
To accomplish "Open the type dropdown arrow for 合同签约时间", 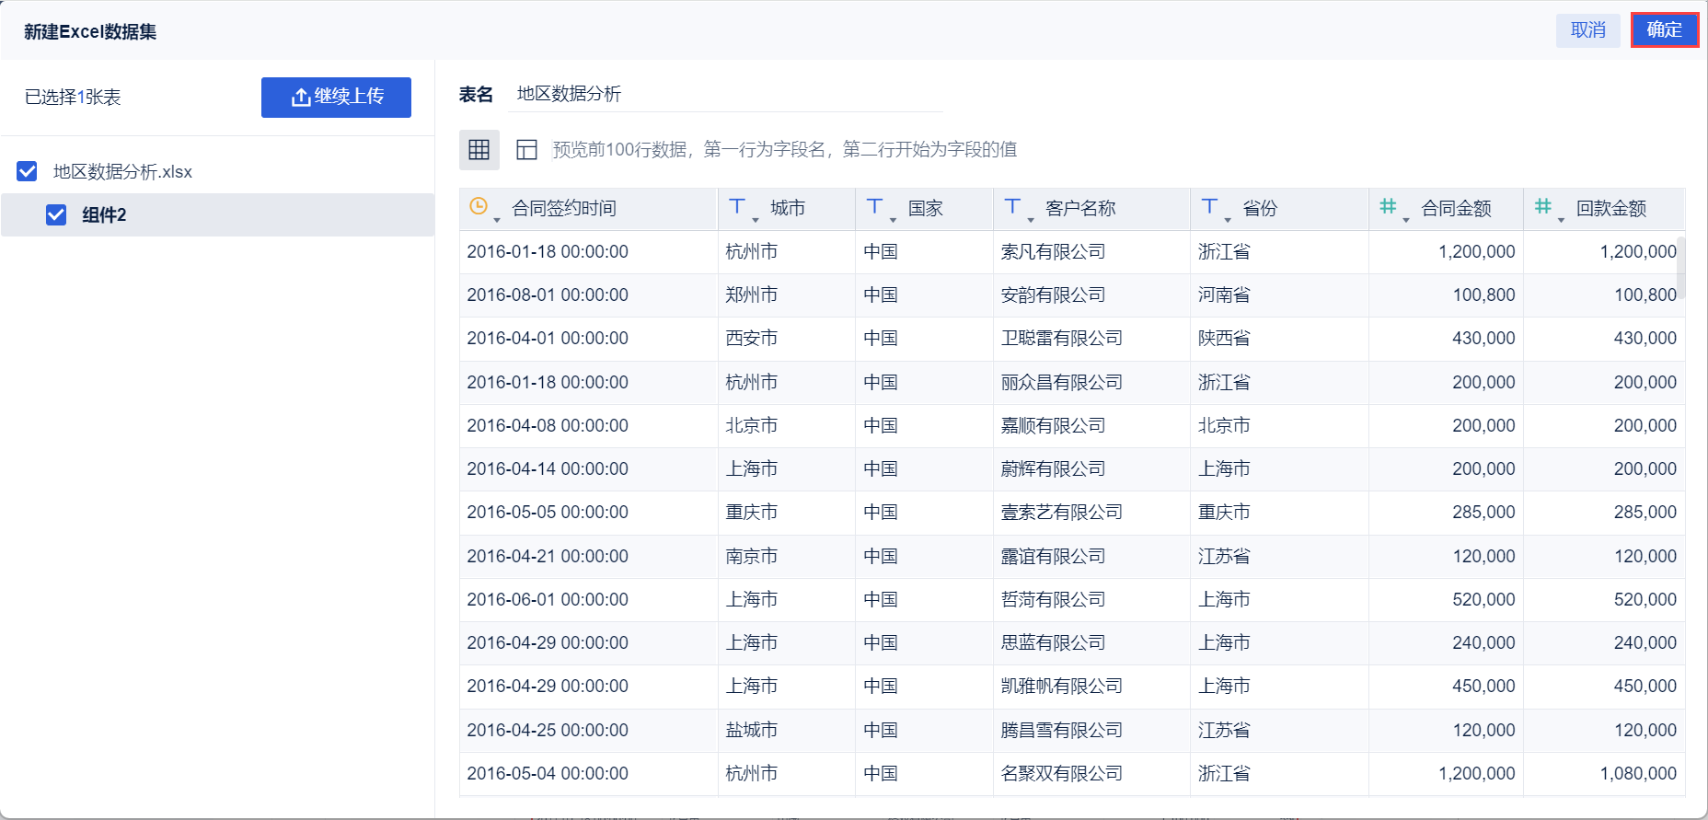I will click(x=497, y=220).
